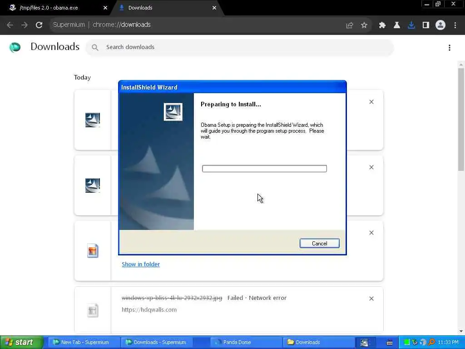Viewport: 465px width, 349px height.
Task: Remove the third download entry with Show in folder
Action: tap(371, 233)
